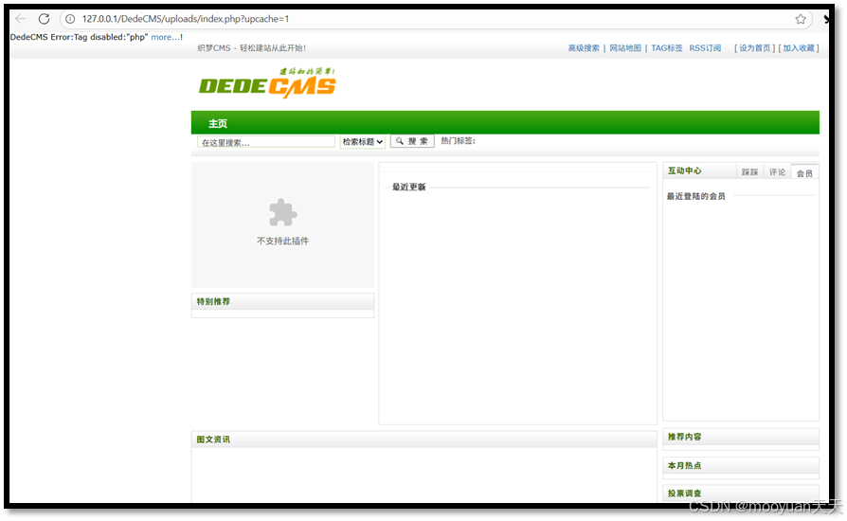Click the DedeCMS logo
This screenshot has width=847, height=521.
tap(267, 83)
